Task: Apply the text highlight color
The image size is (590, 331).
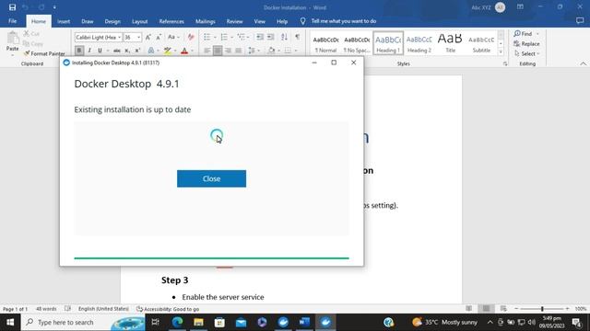Action: coord(168,51)
